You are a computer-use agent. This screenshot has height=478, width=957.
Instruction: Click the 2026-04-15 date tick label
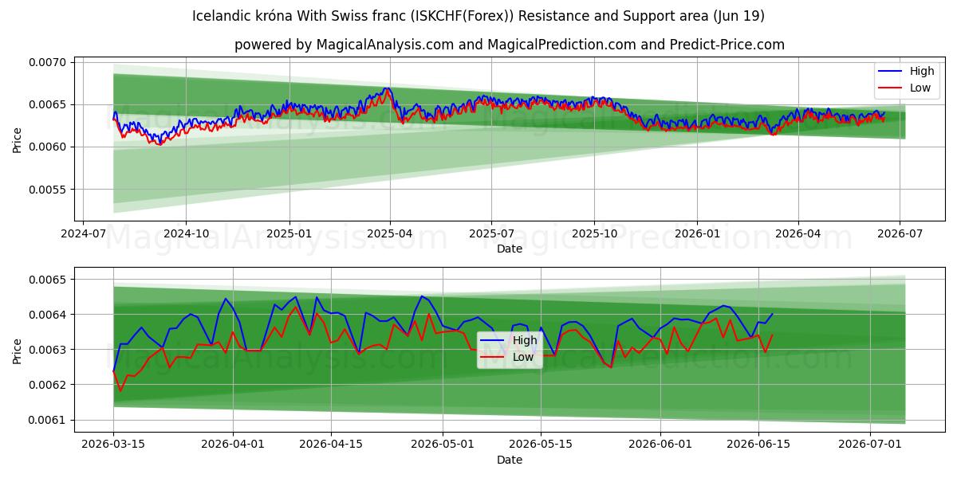tap(331, 445)
